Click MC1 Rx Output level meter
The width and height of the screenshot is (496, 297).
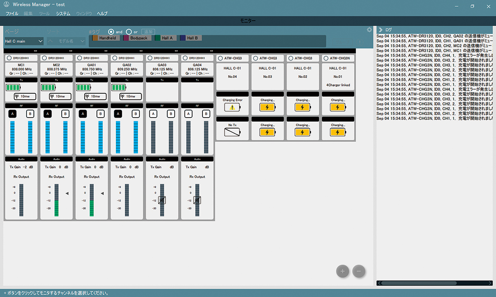[21, 200]
